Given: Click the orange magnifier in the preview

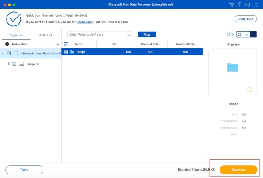Looking at the screenshot, I should coord(250,90).
